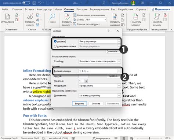Click Вставить ссылку insert citation button
This screenshot has height=140, width=174.
point(67,20)
